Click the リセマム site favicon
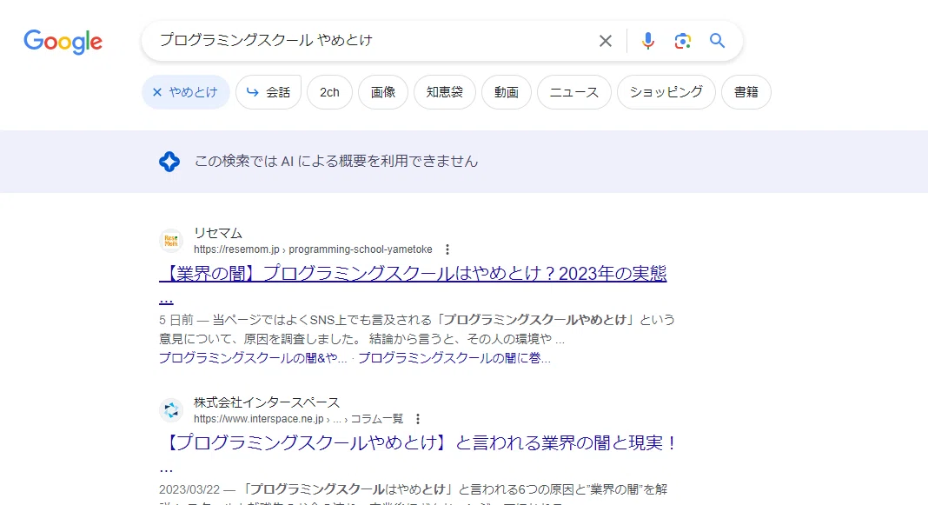928x505 pixels. tap(171, 241)
